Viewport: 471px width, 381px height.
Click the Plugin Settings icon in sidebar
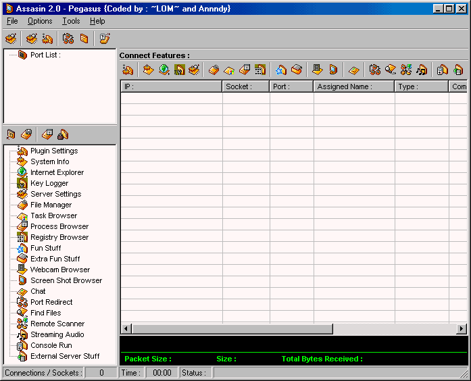click(22, 151)
